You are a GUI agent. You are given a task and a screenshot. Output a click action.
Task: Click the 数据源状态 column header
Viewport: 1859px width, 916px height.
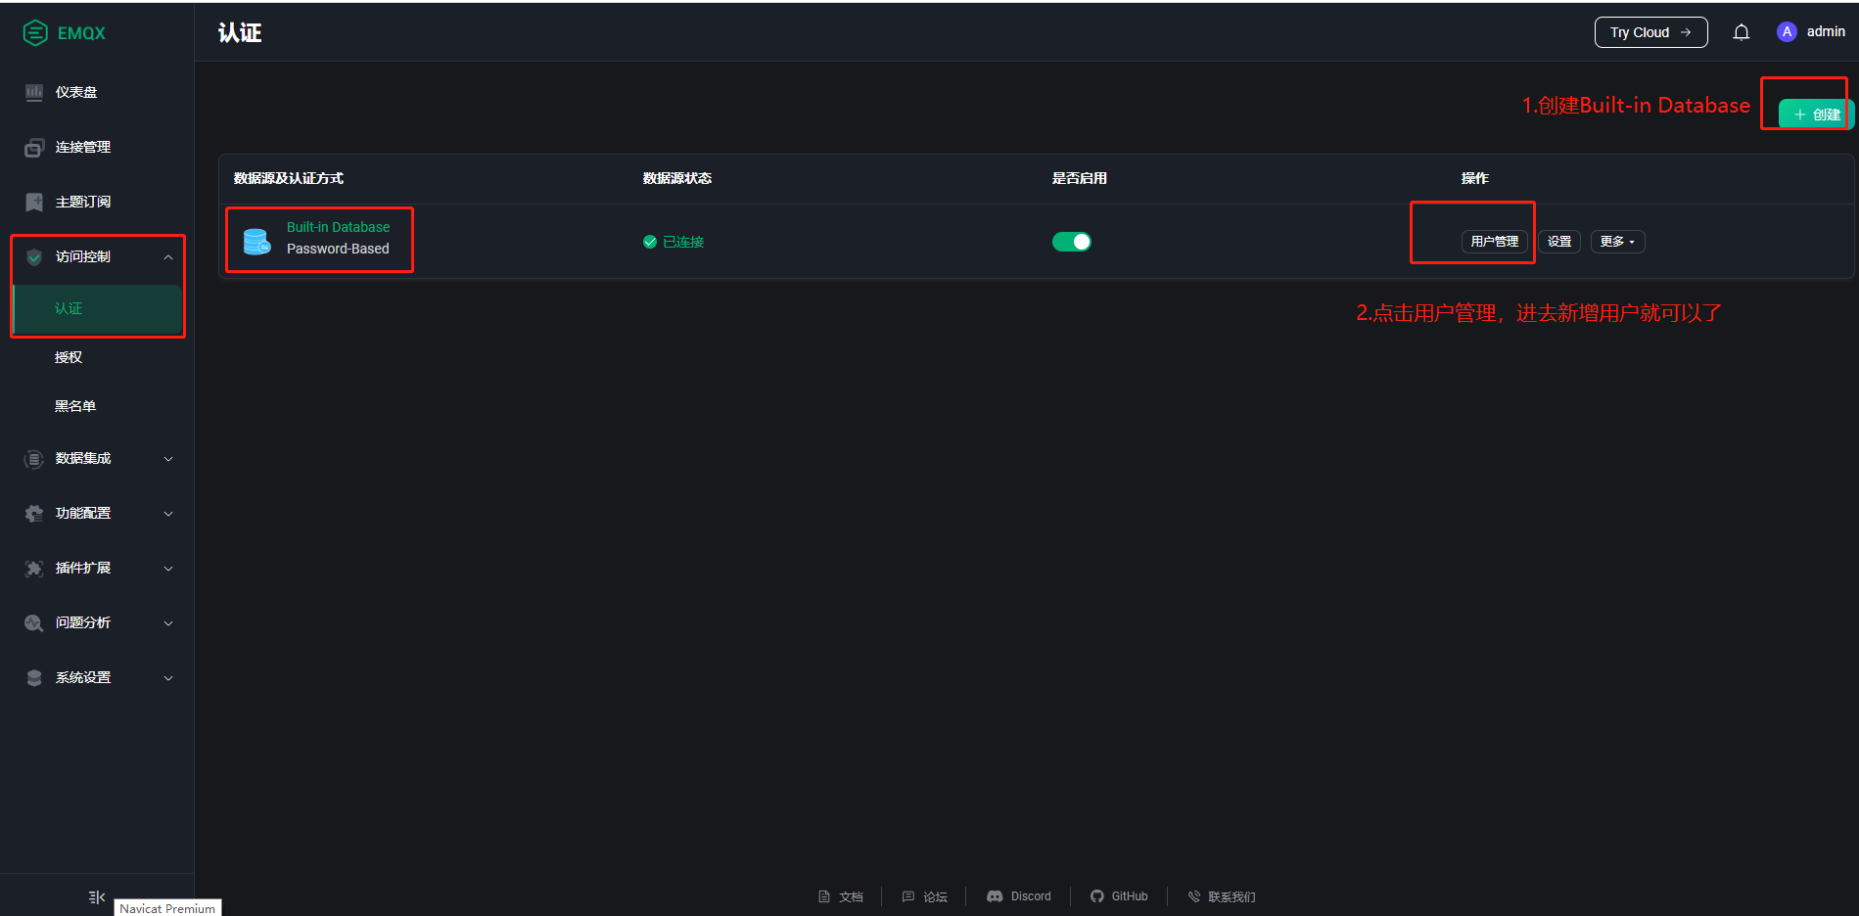click(x=677, y=178)
